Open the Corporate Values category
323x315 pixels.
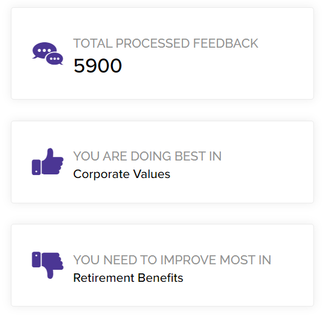(122, 174)
